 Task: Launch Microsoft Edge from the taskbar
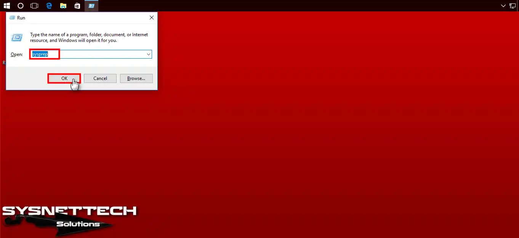coord(49,6)
